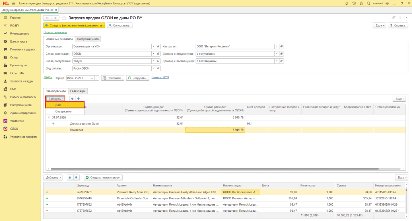This screenshot has width=412, height=221.
Task: Click horizontal scrollbar of Взаиморасчеты table
Action: point(215,169)
